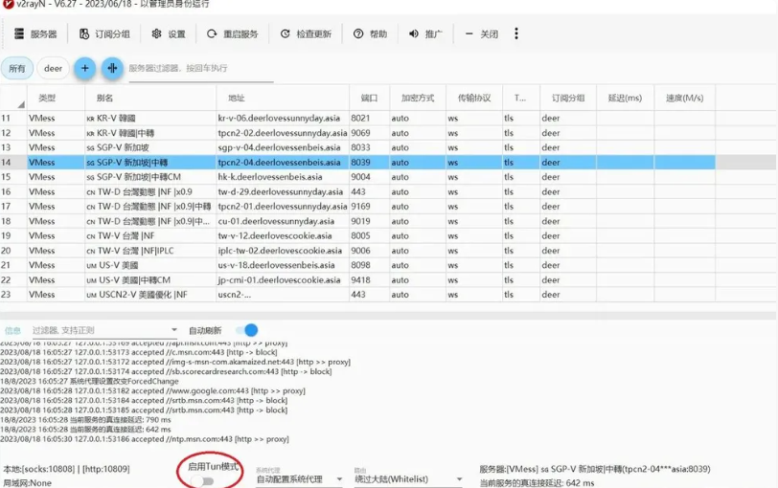The height and width of the screenshot is (488, 778).
Task: Enable the 启用Tun模式 switch
Action: [x=202, y=481]
